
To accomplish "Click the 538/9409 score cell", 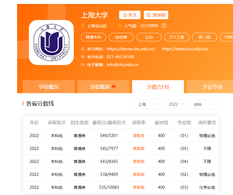I will tap(109, 174).
